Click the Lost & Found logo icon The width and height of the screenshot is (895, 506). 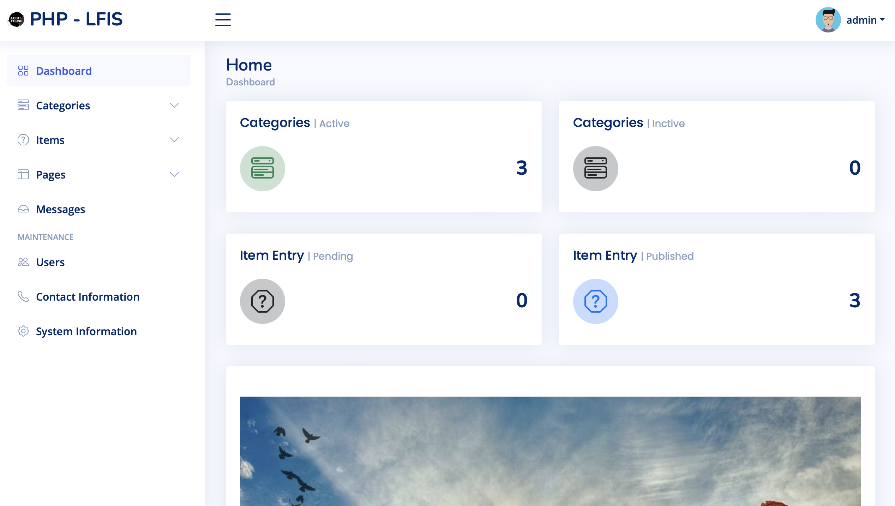point(16,19)
